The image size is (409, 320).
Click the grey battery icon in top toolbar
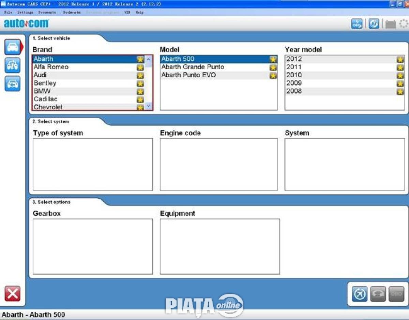[x=391, y=24]
